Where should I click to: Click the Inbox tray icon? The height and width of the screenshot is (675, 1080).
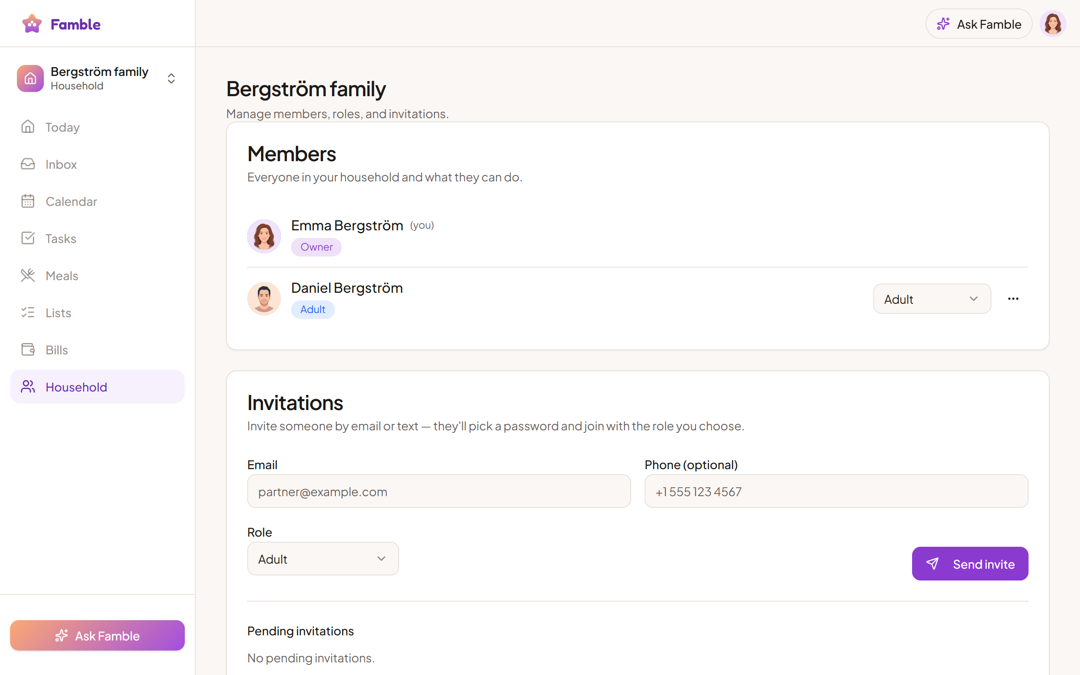coord(28,164)
